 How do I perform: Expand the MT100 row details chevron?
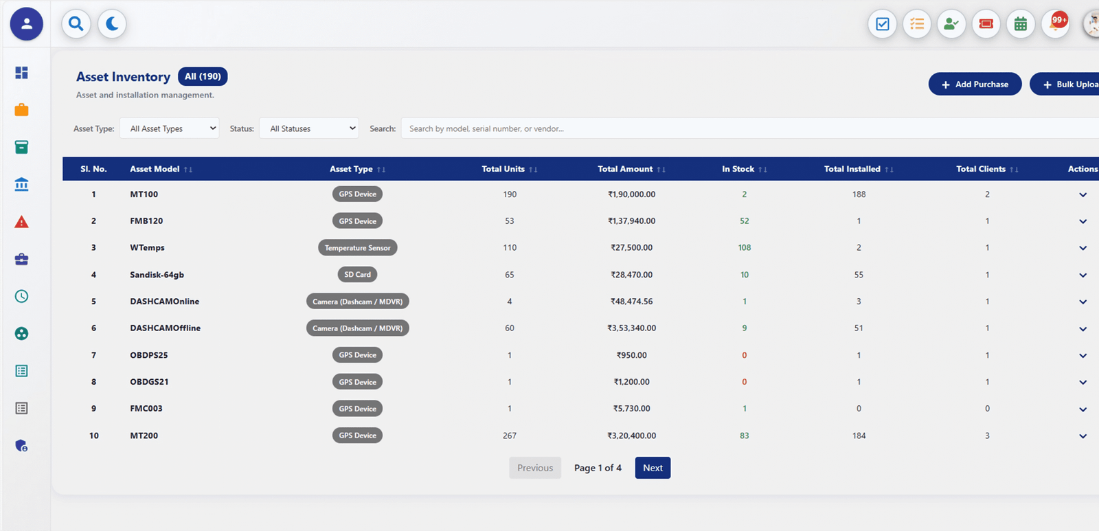[1083, 195]
